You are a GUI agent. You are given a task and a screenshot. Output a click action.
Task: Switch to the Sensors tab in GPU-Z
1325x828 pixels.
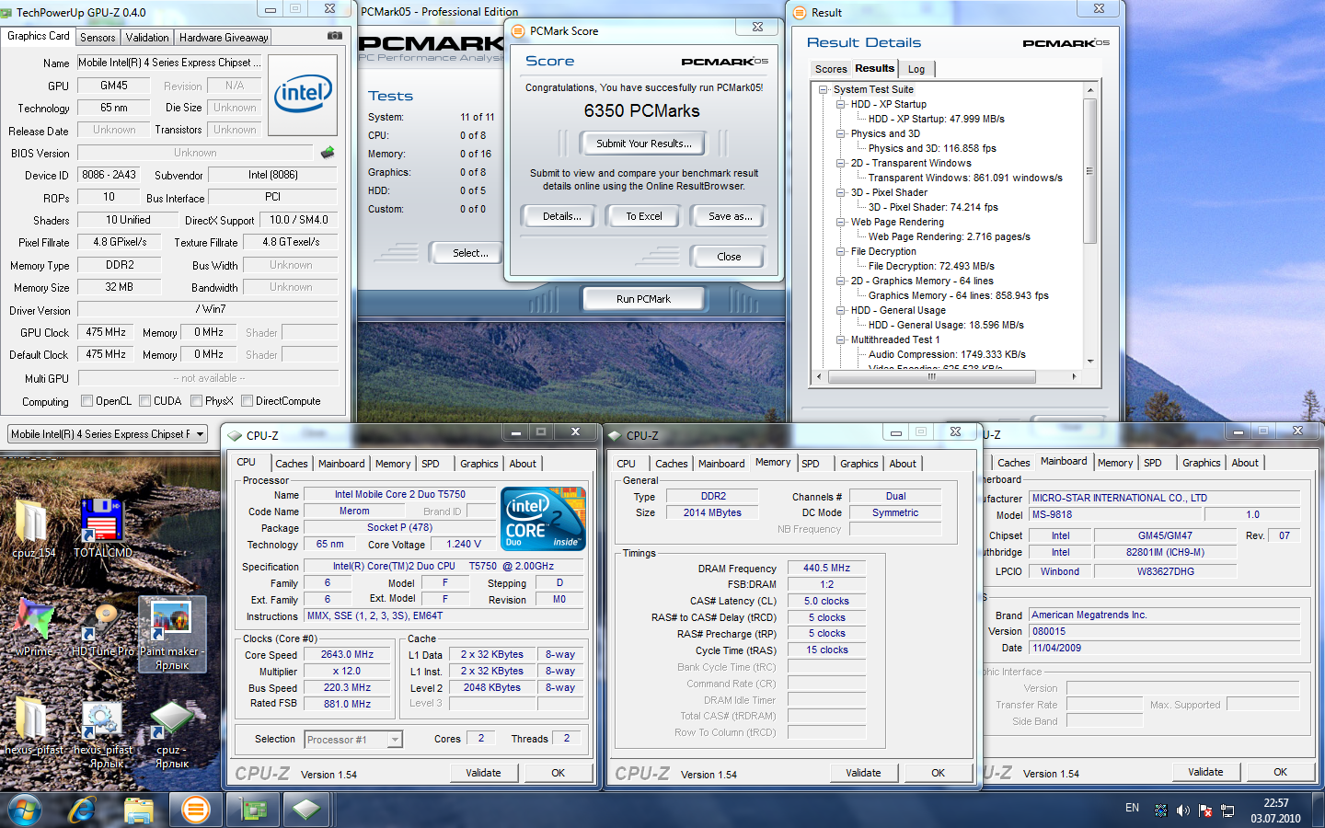coord(98,38)
